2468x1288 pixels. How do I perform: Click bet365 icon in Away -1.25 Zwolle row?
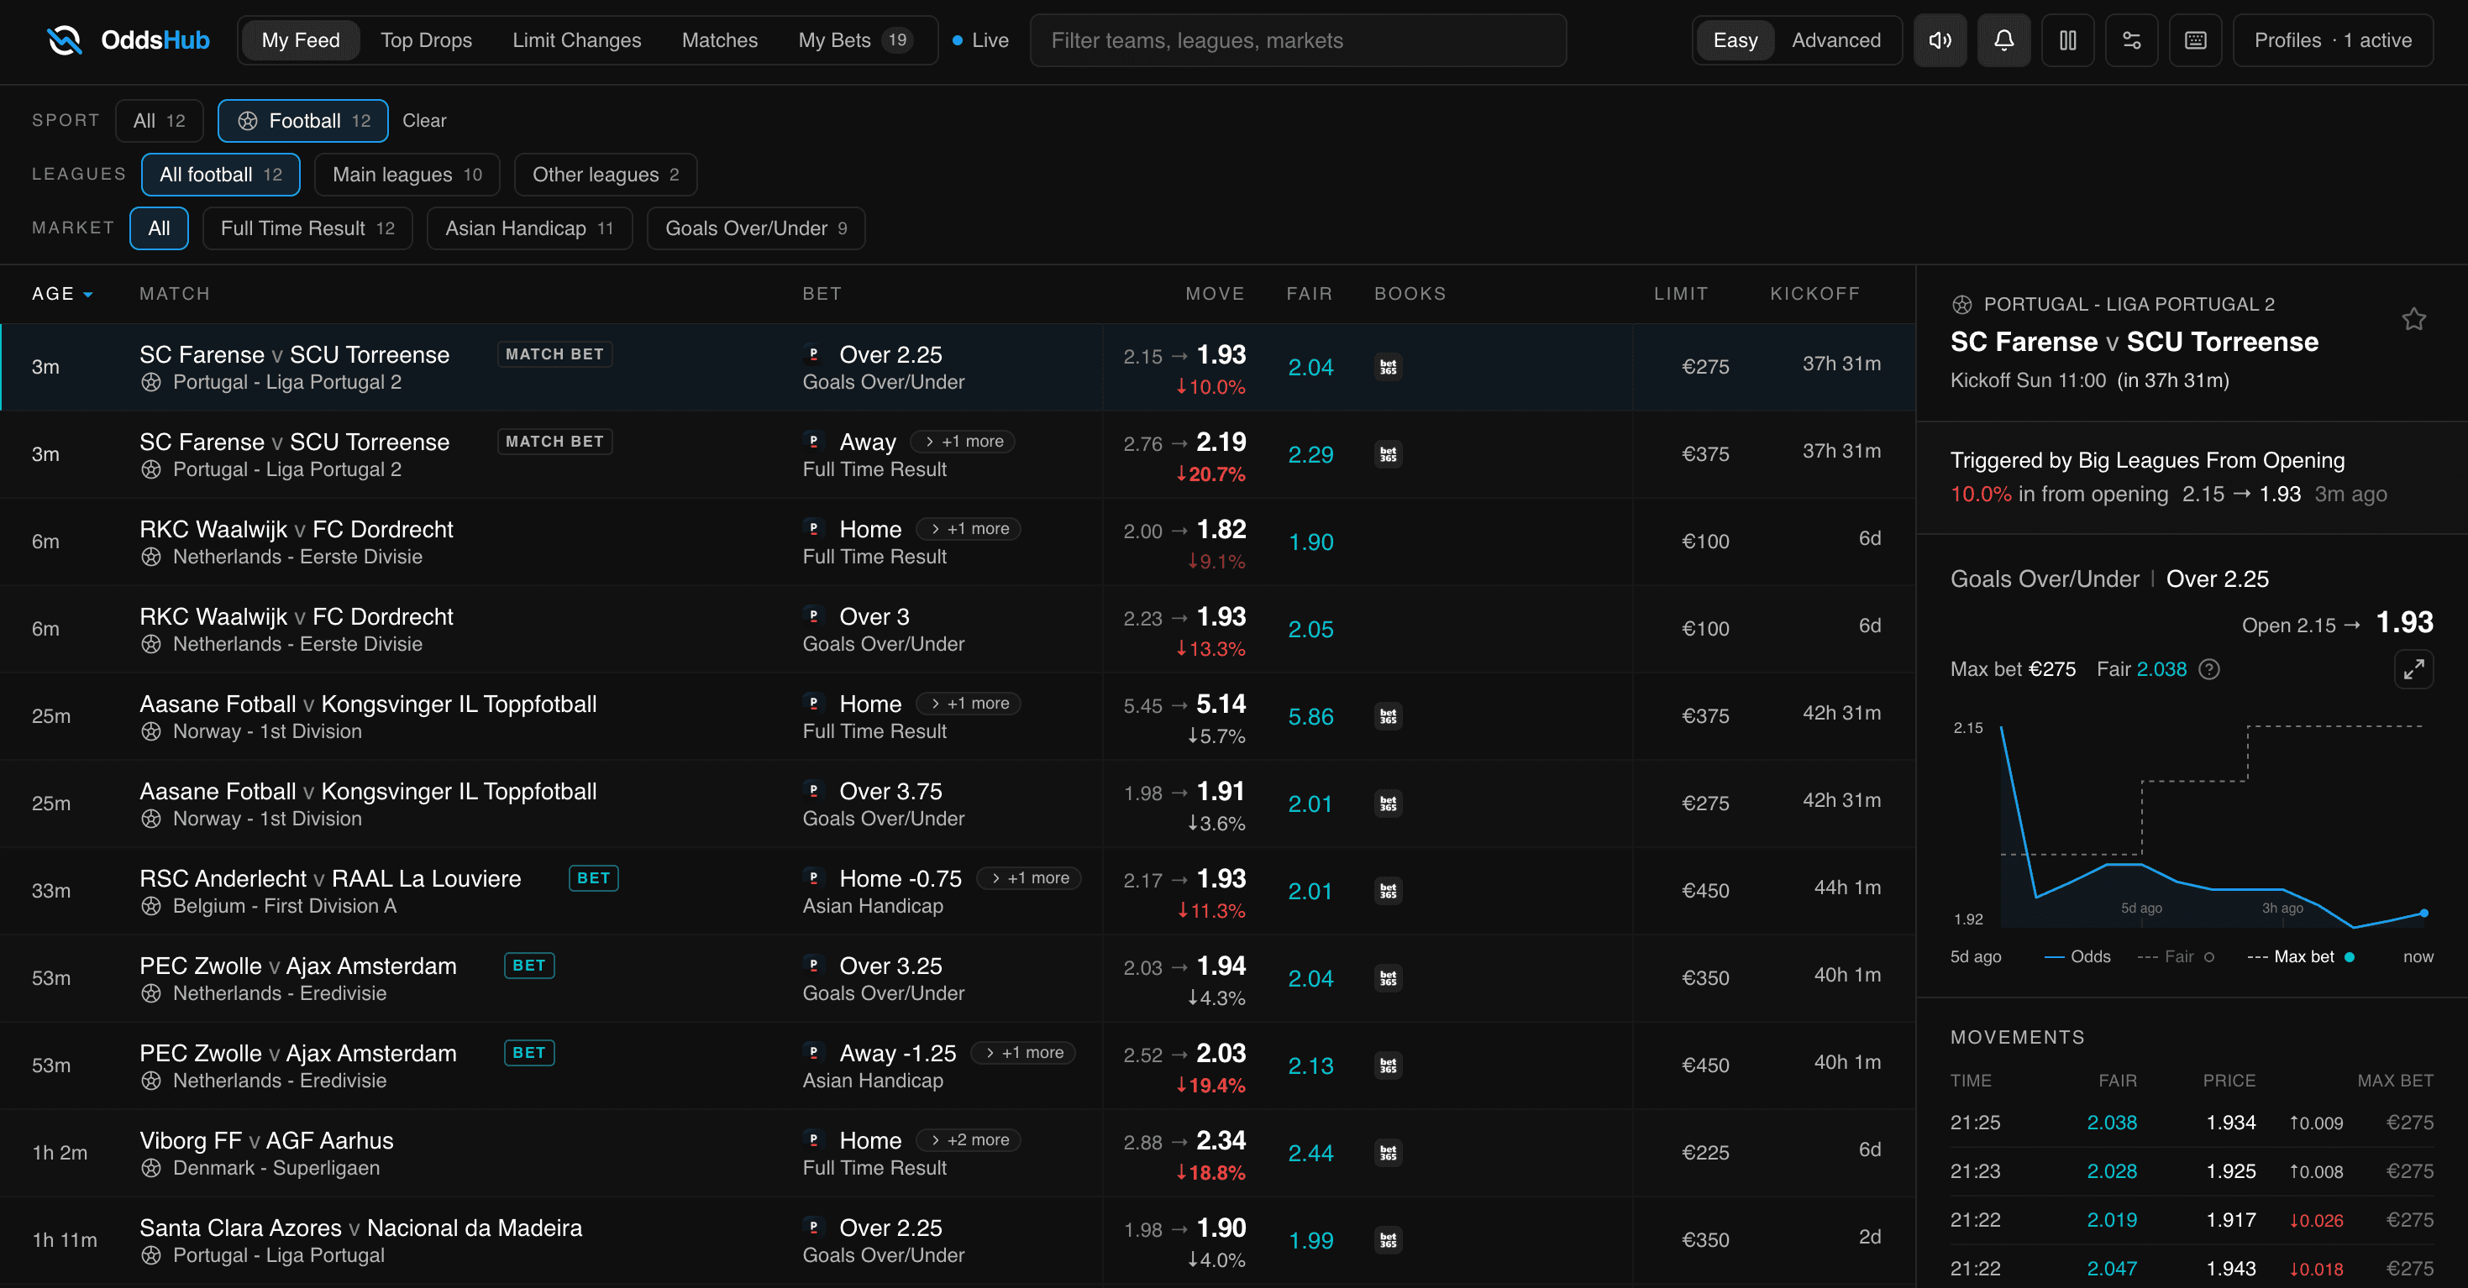pos(1389,1065)
